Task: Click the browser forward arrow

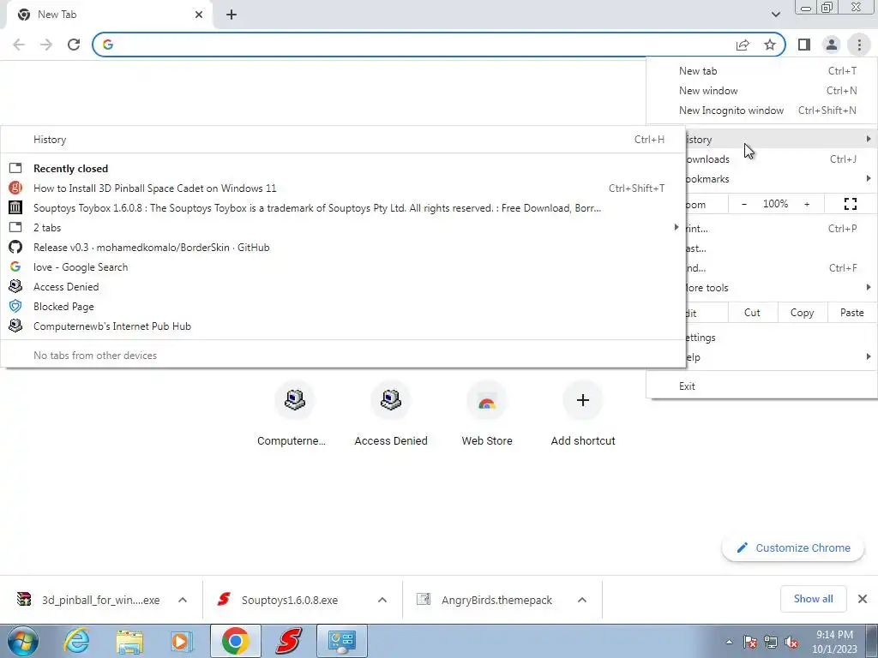Action: tap(46, 45)
